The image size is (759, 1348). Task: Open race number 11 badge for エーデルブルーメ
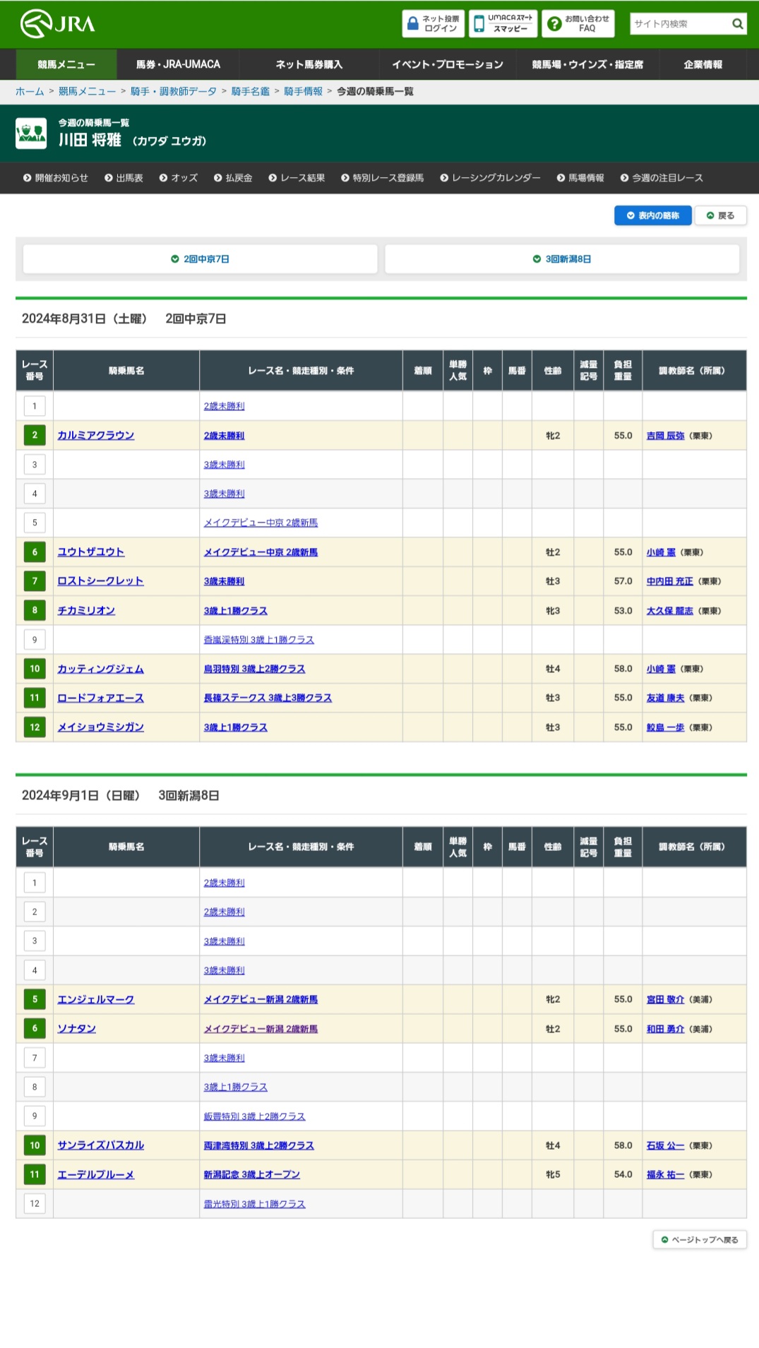point(35,1174)
